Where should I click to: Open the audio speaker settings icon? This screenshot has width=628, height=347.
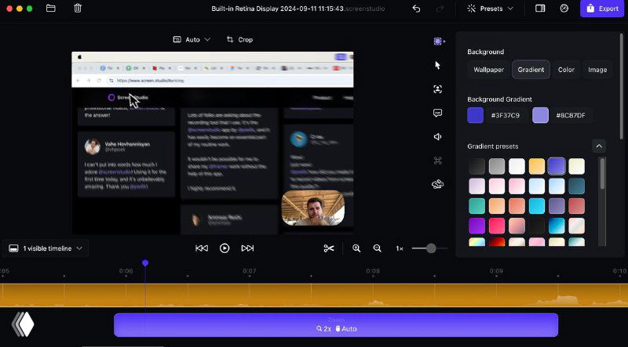coord(438,136)
